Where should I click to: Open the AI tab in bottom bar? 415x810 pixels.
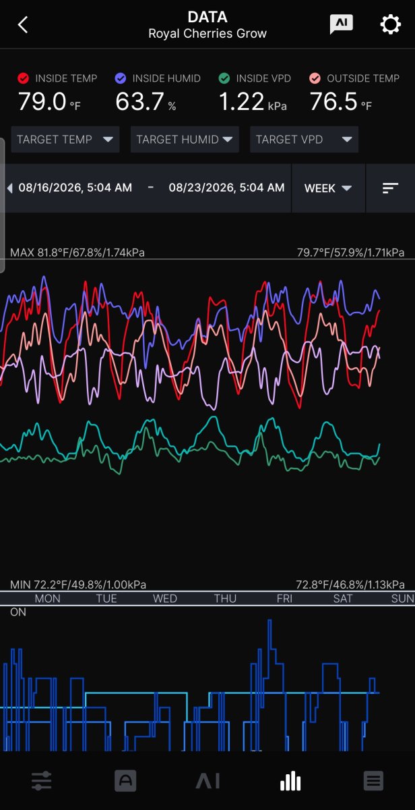[x=208, y=782]
